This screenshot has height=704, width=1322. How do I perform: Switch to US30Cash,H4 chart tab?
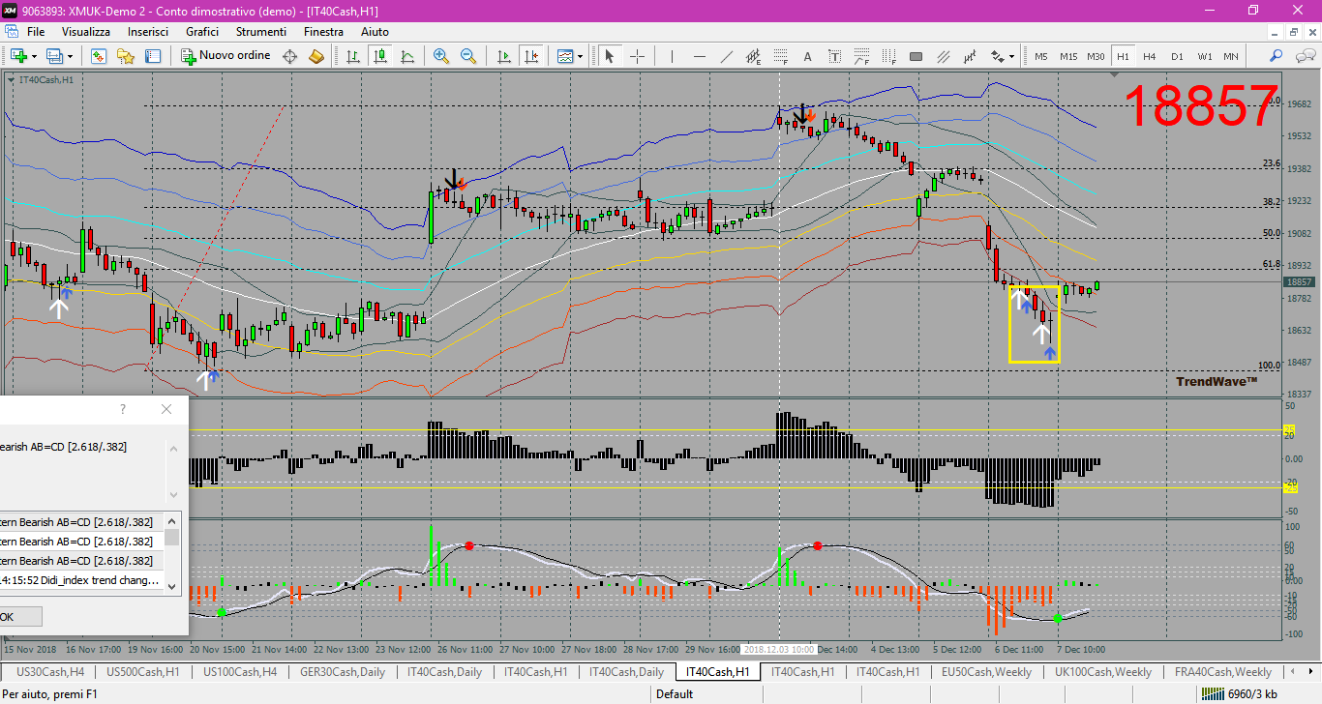point(50,671)
